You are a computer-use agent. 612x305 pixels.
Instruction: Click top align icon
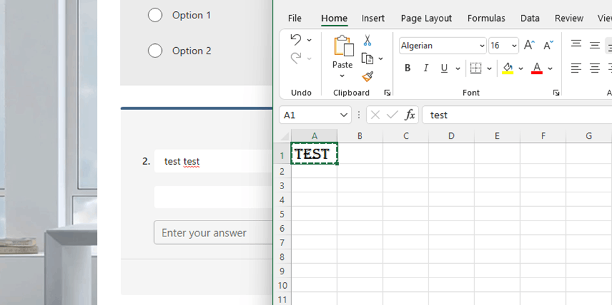coord(576,44)
